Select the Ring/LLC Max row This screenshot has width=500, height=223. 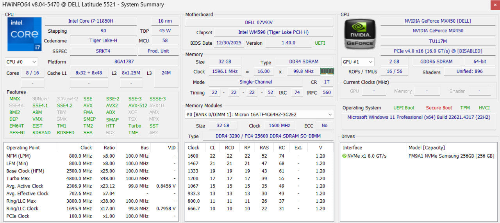tap(91, 201)
